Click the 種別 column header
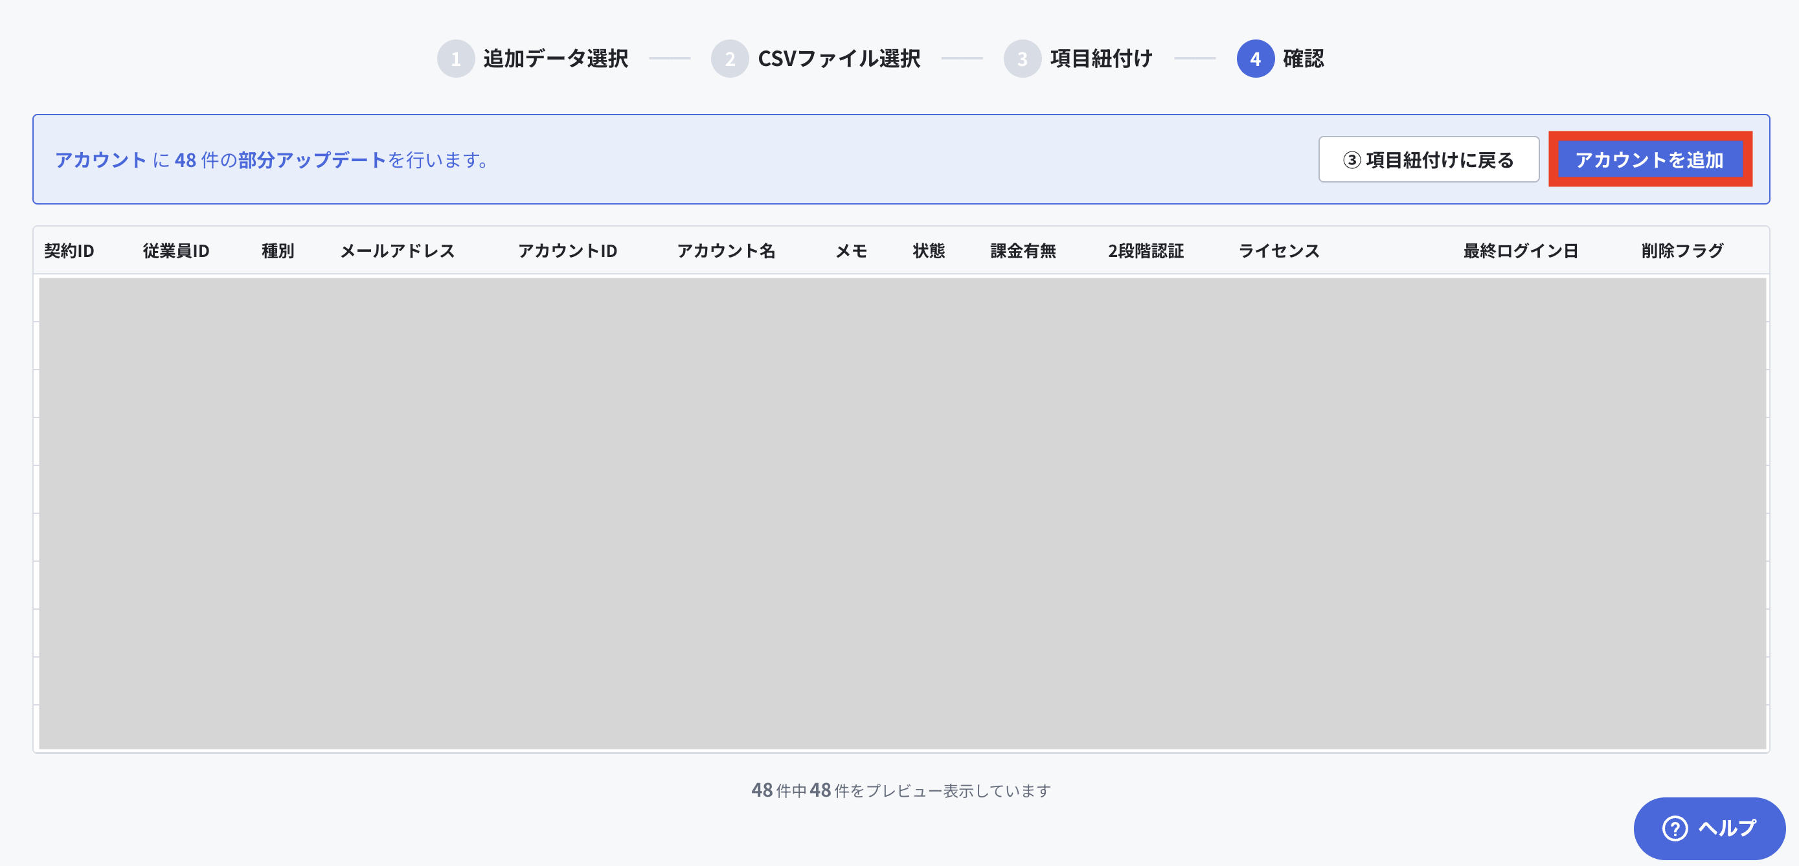1799x866 pixels. (278, 250)
